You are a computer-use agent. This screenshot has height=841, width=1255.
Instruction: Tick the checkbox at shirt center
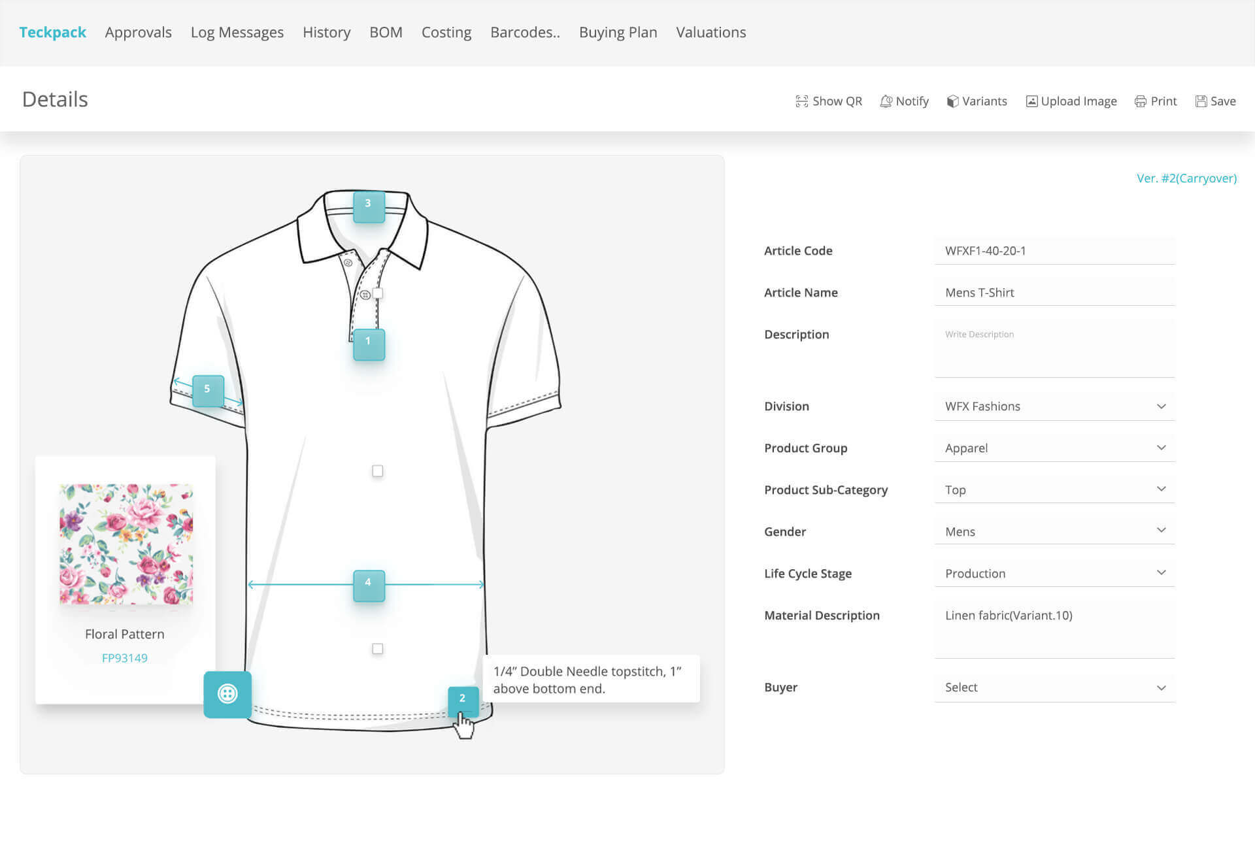[x=377, y=471]
